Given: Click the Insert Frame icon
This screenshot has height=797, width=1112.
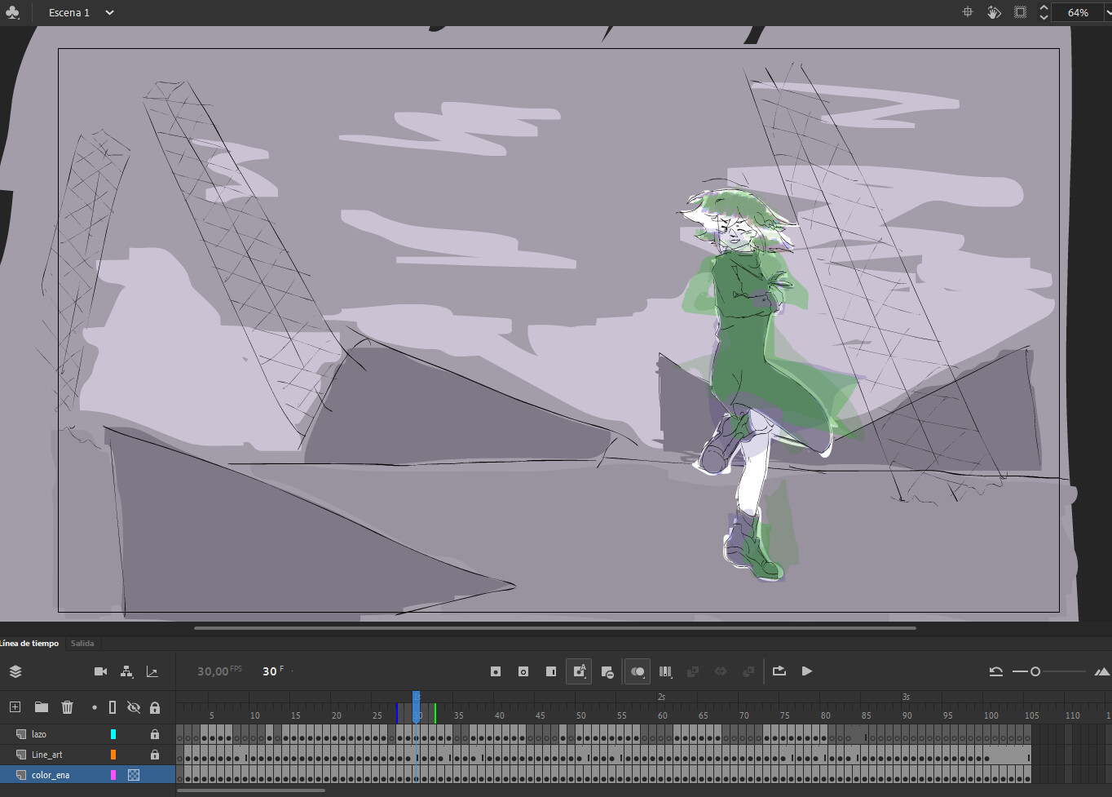Looking at the screenshot, I should coord(551,671).
